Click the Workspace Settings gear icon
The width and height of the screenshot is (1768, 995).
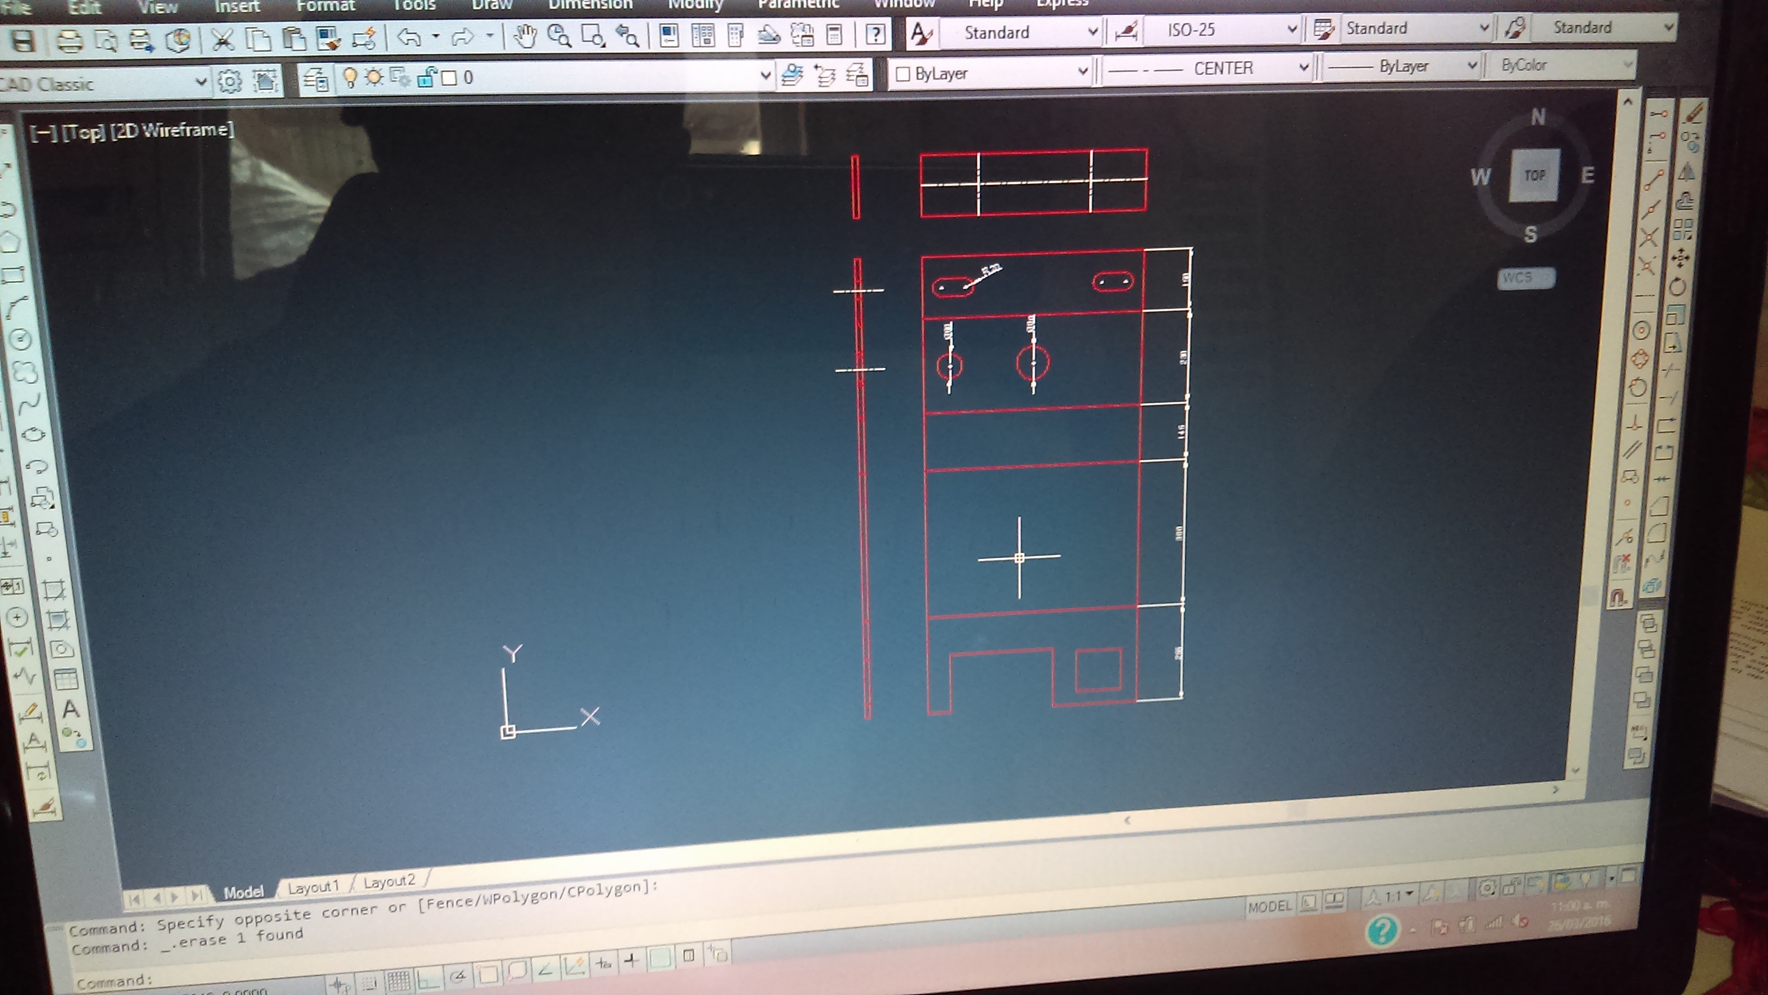click(229, 82)
